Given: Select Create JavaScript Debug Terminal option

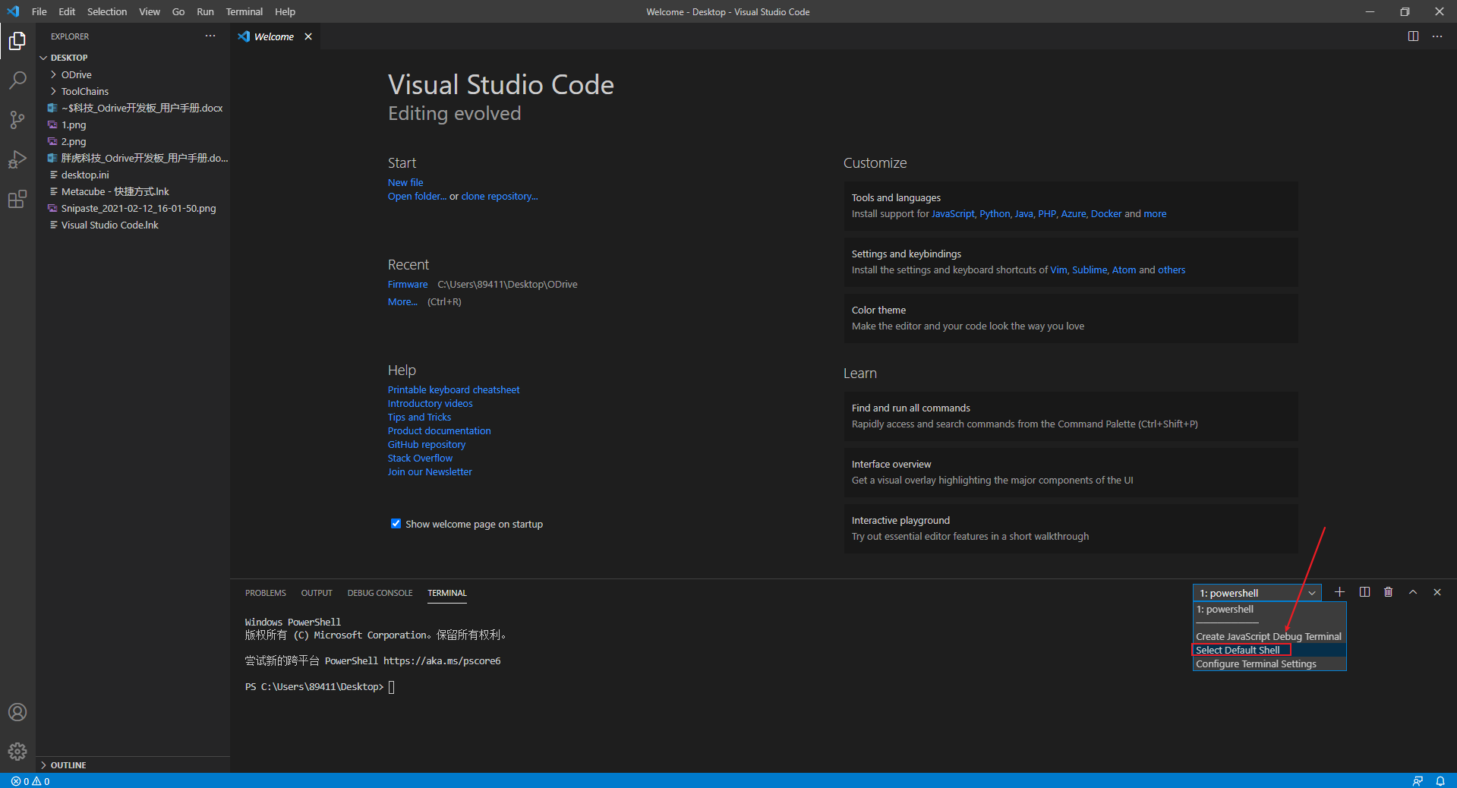Looking at the screenshot, I should point(1269,637).
